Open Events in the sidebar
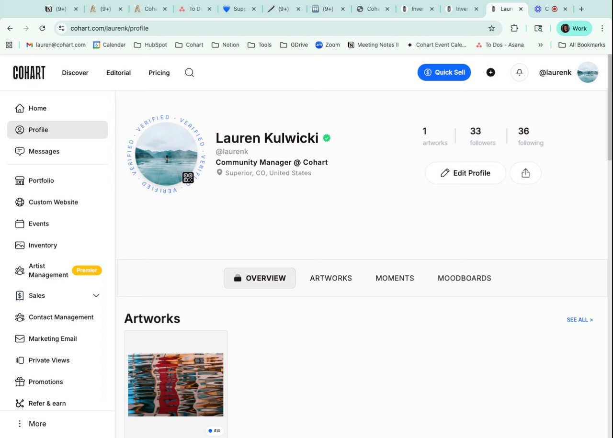This screenshot has width=613, height=438. 57,224
